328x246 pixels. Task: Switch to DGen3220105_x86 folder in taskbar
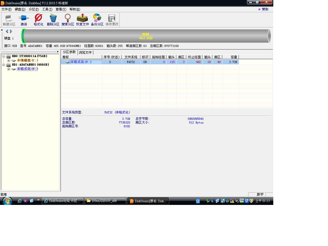pyautogui.click(x=105, y=201)
